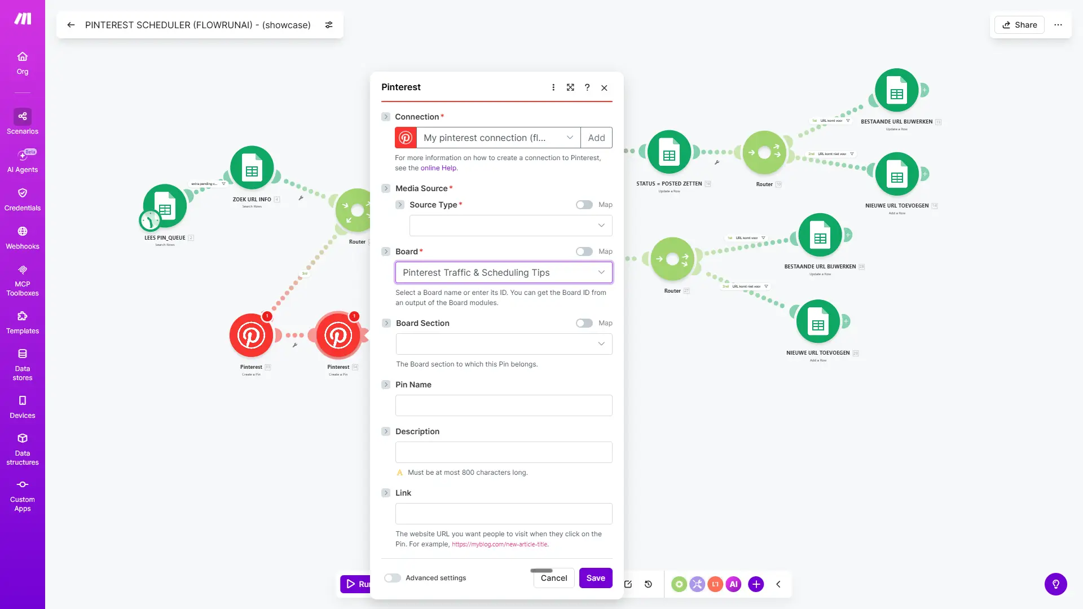Click the Make logo
This screenshot has width=1083, height=609.
23,19
